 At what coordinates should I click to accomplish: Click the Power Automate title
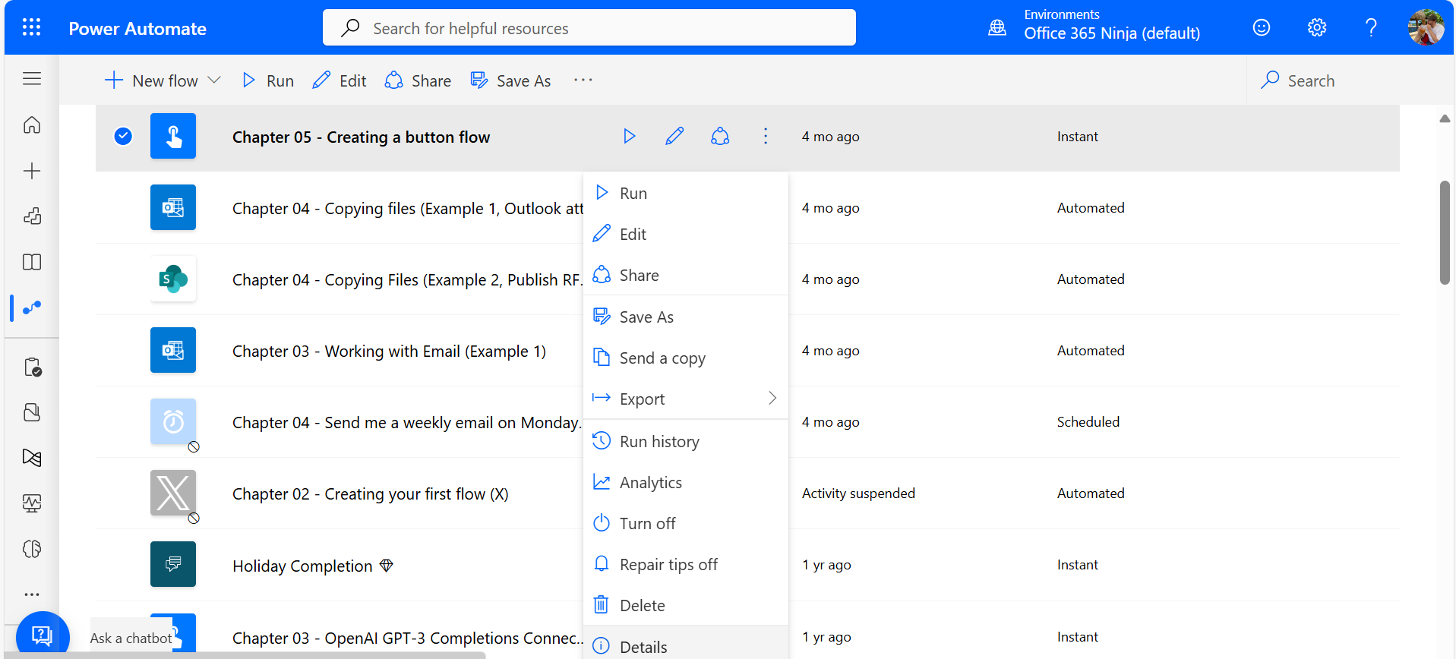[x=137, y=29]
